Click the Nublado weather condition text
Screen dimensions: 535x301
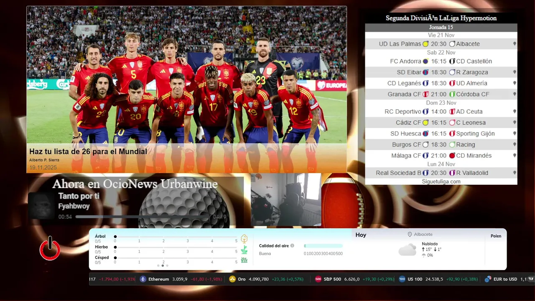pos(430,244)
